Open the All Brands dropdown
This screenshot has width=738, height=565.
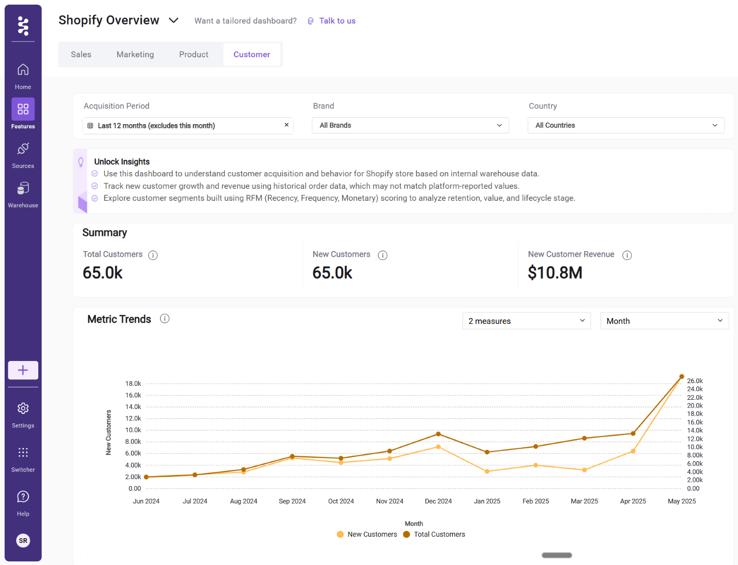[x=411, y=126]
